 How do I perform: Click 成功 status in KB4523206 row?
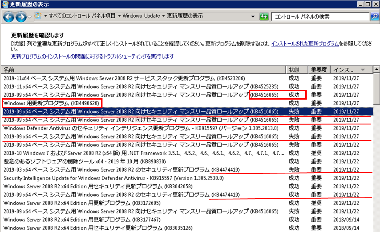point(294,78)
